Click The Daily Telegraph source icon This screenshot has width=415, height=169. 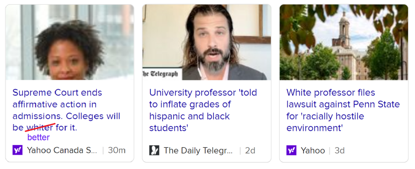pyautogui.click(x=154, y=150)
